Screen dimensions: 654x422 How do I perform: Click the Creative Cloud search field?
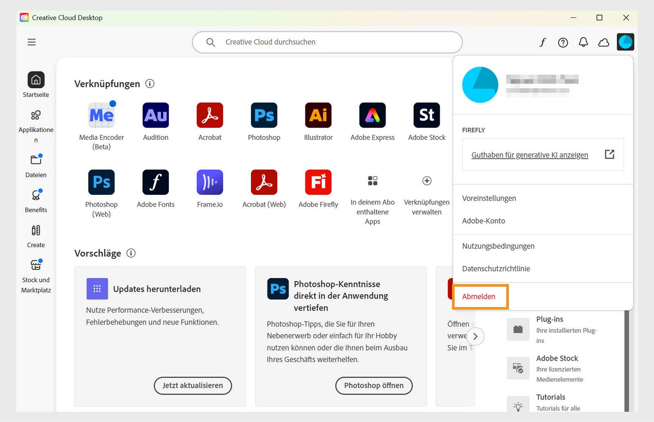[x=327, y=42]
